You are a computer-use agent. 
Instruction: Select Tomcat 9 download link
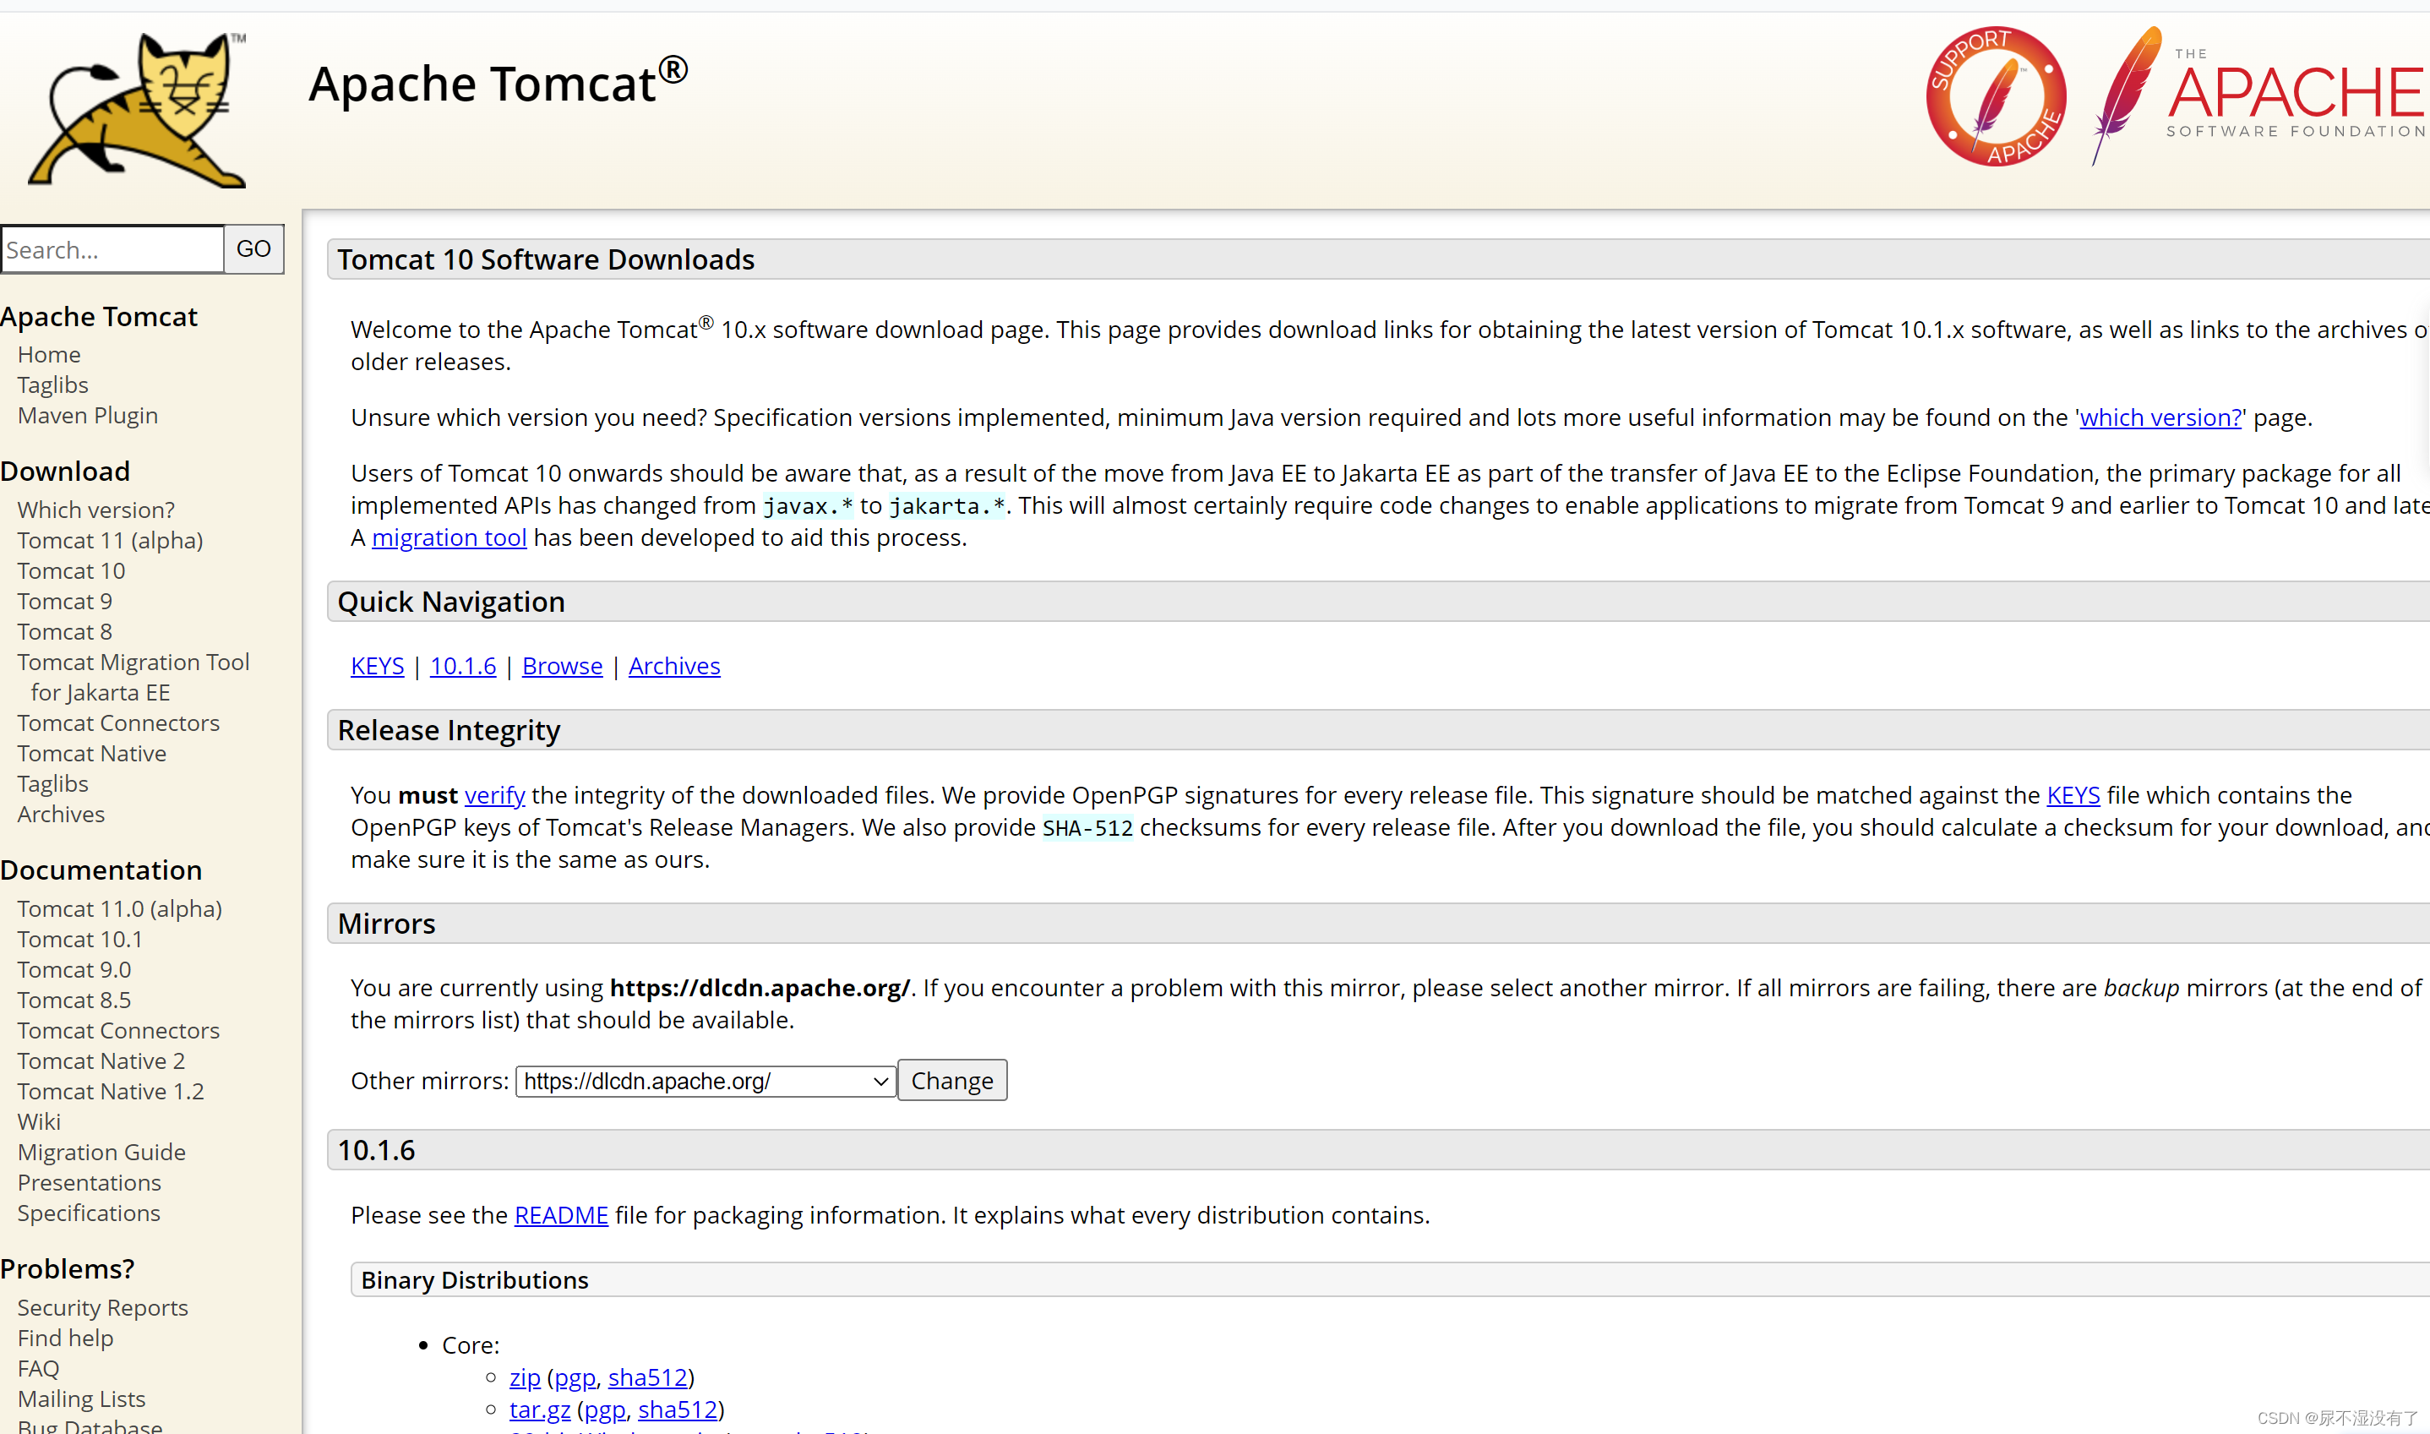pos(65,601)
